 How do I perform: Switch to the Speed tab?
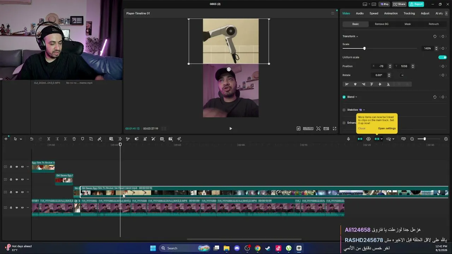coord(374,13)
